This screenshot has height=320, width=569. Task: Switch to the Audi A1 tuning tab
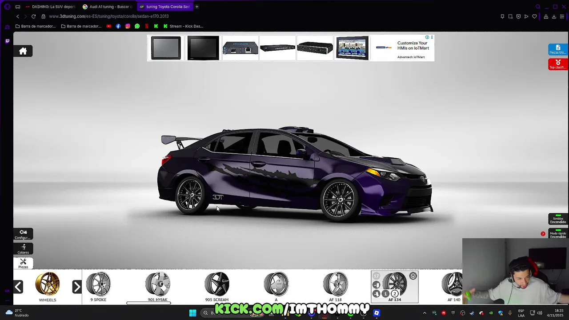[107, 7]
